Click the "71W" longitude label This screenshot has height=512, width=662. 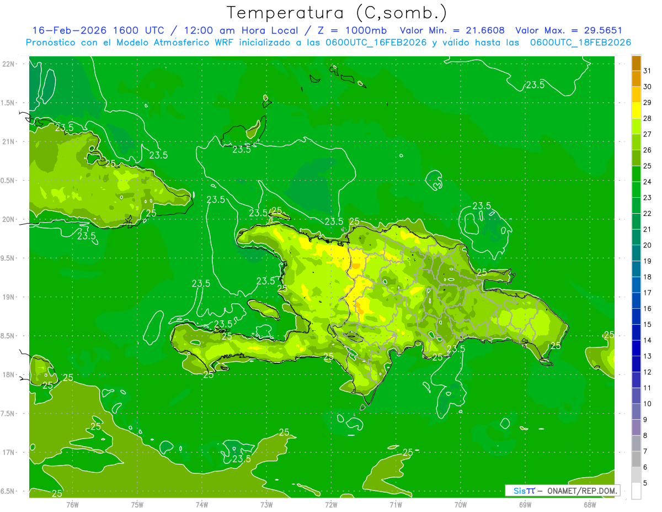396,505
